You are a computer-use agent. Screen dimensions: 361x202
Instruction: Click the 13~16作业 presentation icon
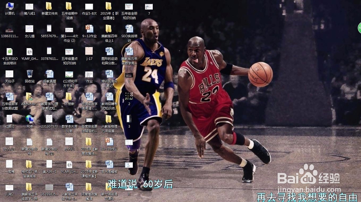(x=109, y=142)
